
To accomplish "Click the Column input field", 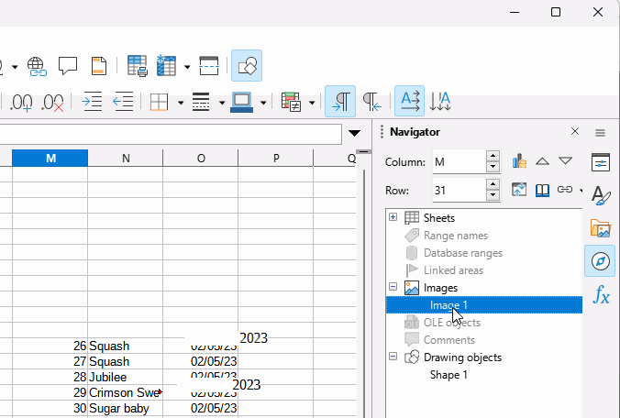I will [x=459, y=161].
